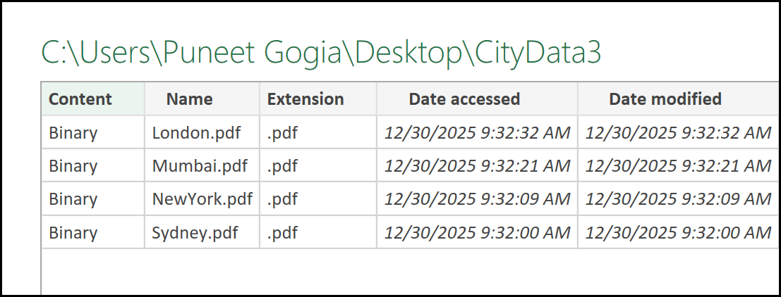Select the Extension column header

(305, 99)
